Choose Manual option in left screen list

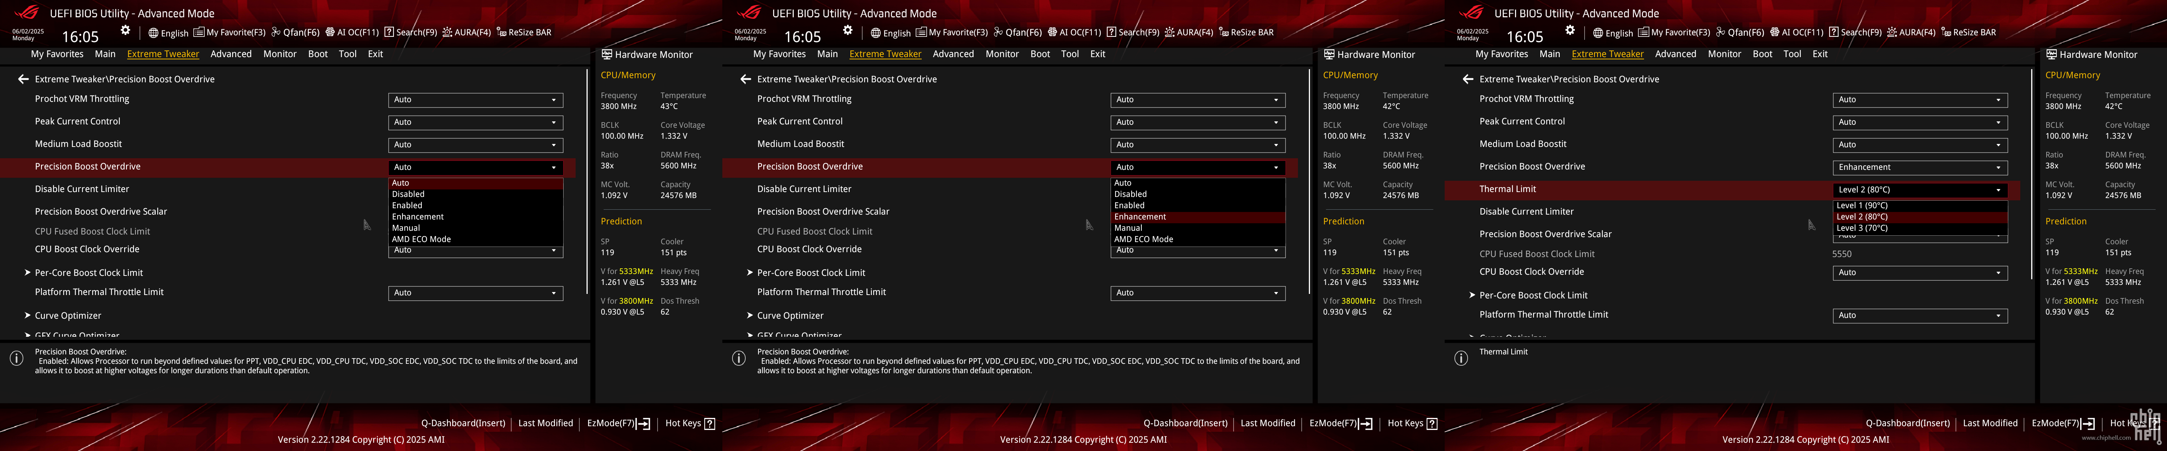point(475,229)
